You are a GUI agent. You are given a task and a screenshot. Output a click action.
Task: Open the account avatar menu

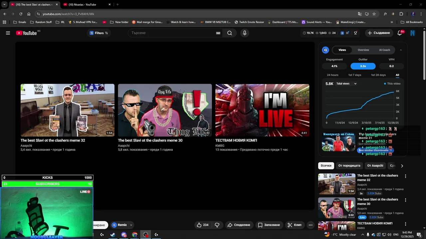point(413,33)
